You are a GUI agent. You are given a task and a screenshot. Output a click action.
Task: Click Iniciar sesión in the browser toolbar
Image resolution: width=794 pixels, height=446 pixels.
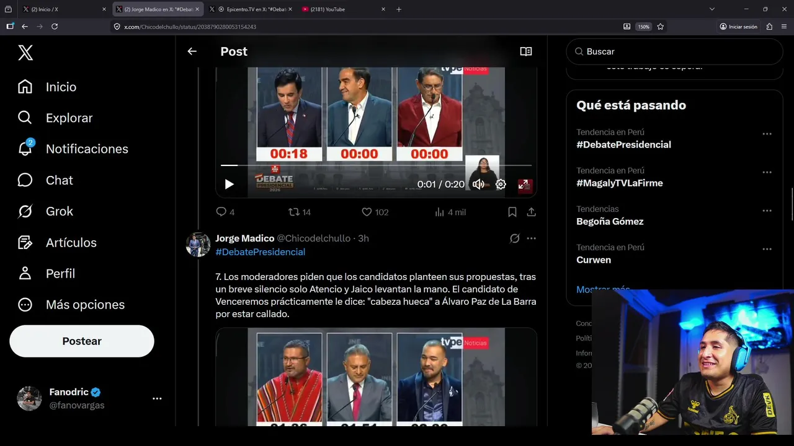pos(738,27)
